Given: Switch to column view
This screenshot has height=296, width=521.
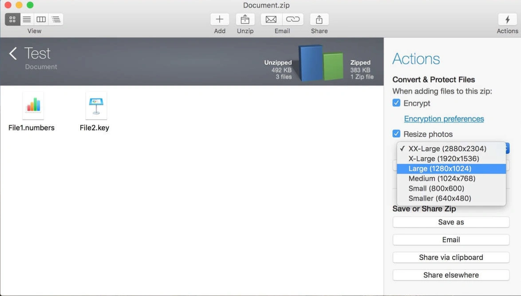Looking at the screenshot, I should click(x=41, y=19).
